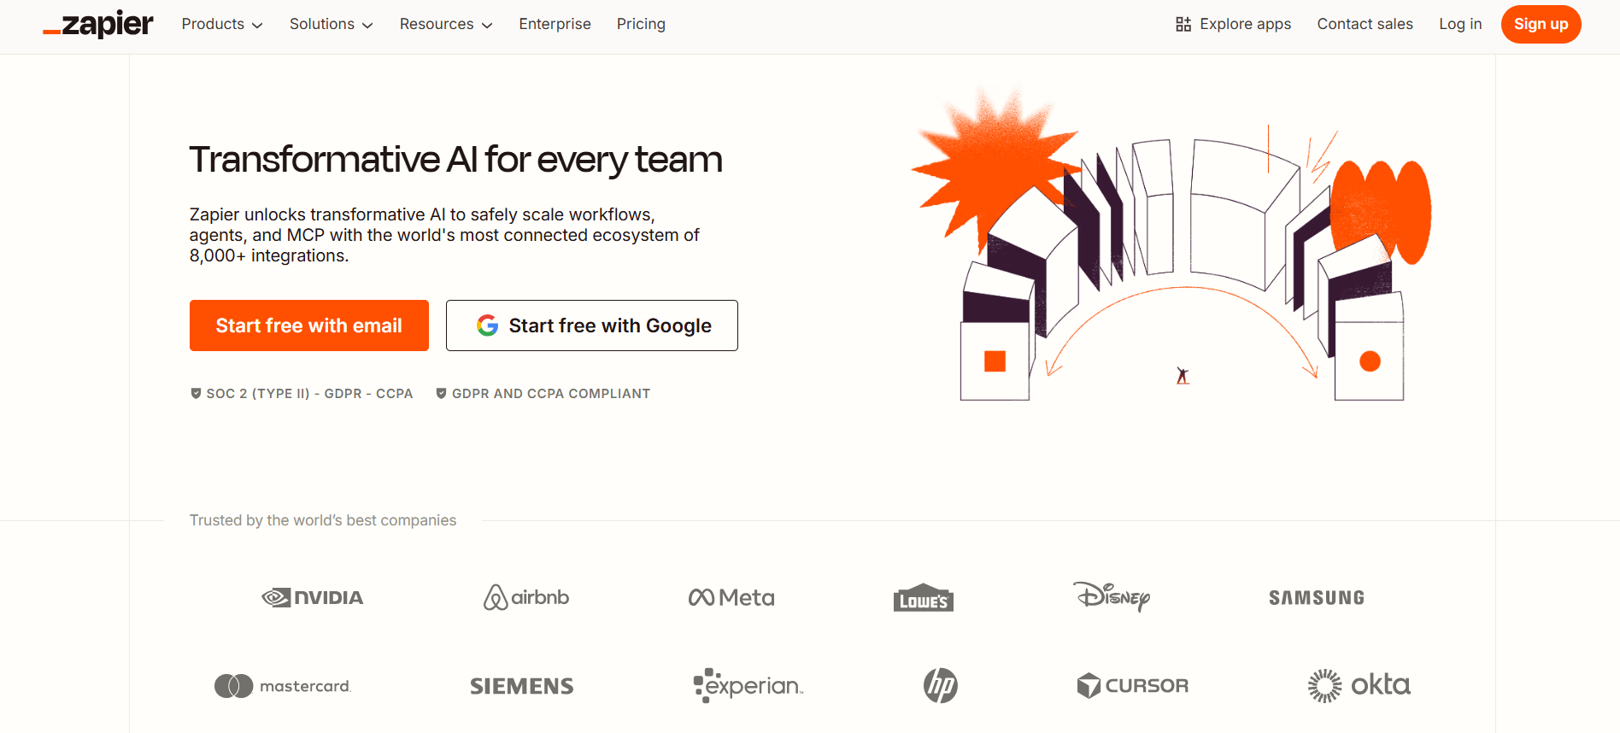Go to the Enterprise page
The image size is (1620, 733).
point(555,24)
